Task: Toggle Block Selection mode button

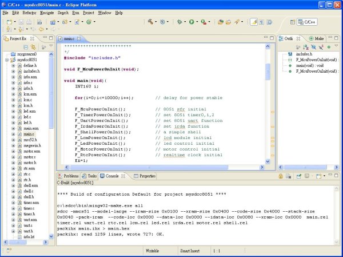Action: [x=270, y=22]
